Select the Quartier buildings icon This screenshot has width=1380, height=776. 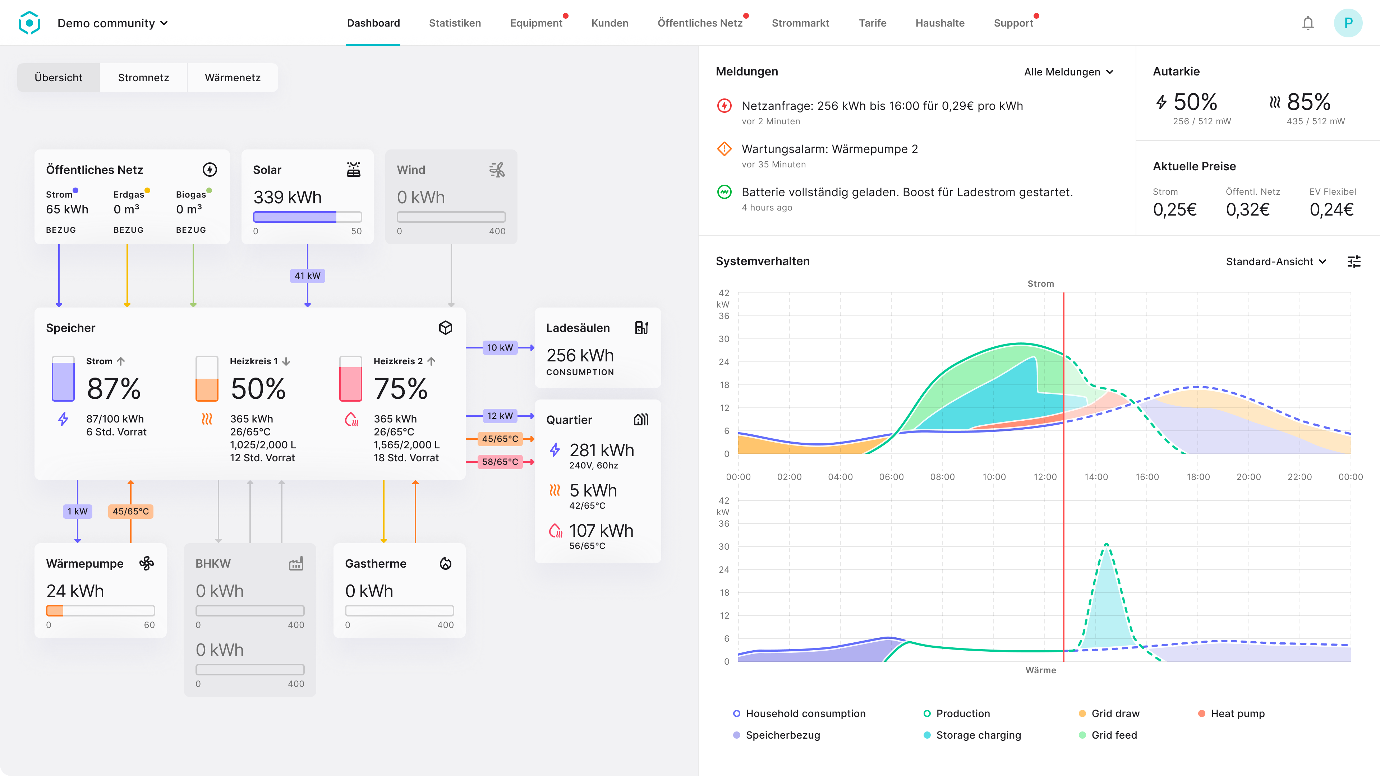click(x=641, y=420)
